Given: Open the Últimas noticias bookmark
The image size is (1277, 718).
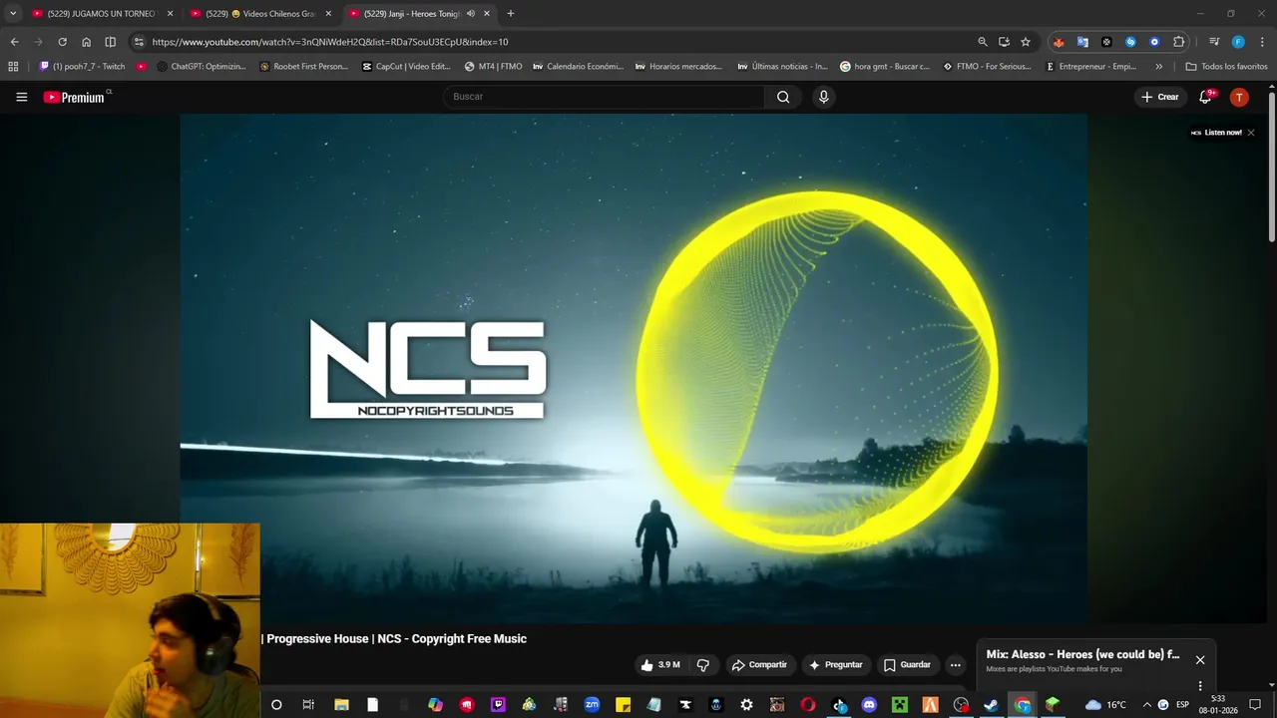Looking at the screenshot, I should coord(782,67).
